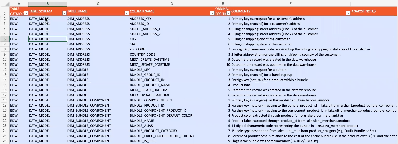Select the 'Product label' comment cell
This screenshot has width=398, height=144.
point(291,85)
